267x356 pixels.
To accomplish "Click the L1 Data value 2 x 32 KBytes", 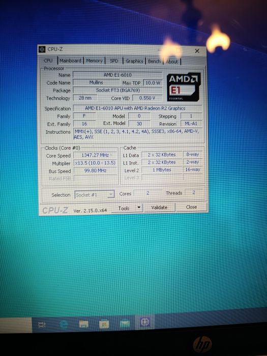I will 162,155.
